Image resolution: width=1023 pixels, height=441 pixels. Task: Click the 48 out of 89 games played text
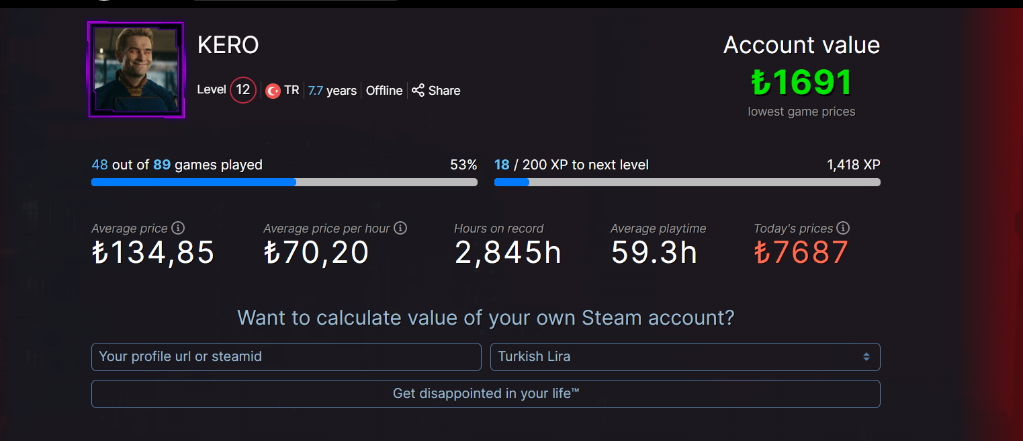coord(177,165)
